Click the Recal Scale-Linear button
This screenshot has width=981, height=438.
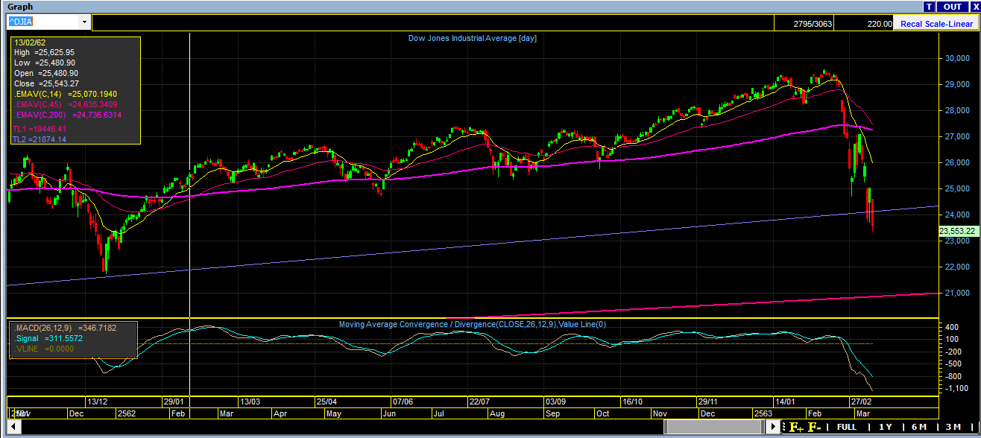tap(936, 24)
